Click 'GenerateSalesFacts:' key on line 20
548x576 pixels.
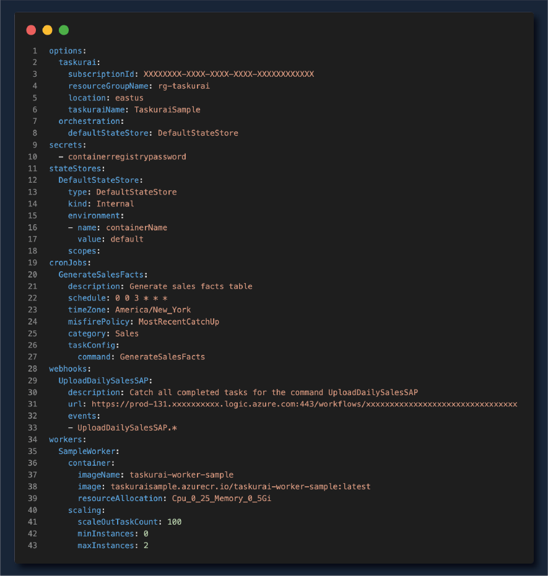tap(103, 274)
